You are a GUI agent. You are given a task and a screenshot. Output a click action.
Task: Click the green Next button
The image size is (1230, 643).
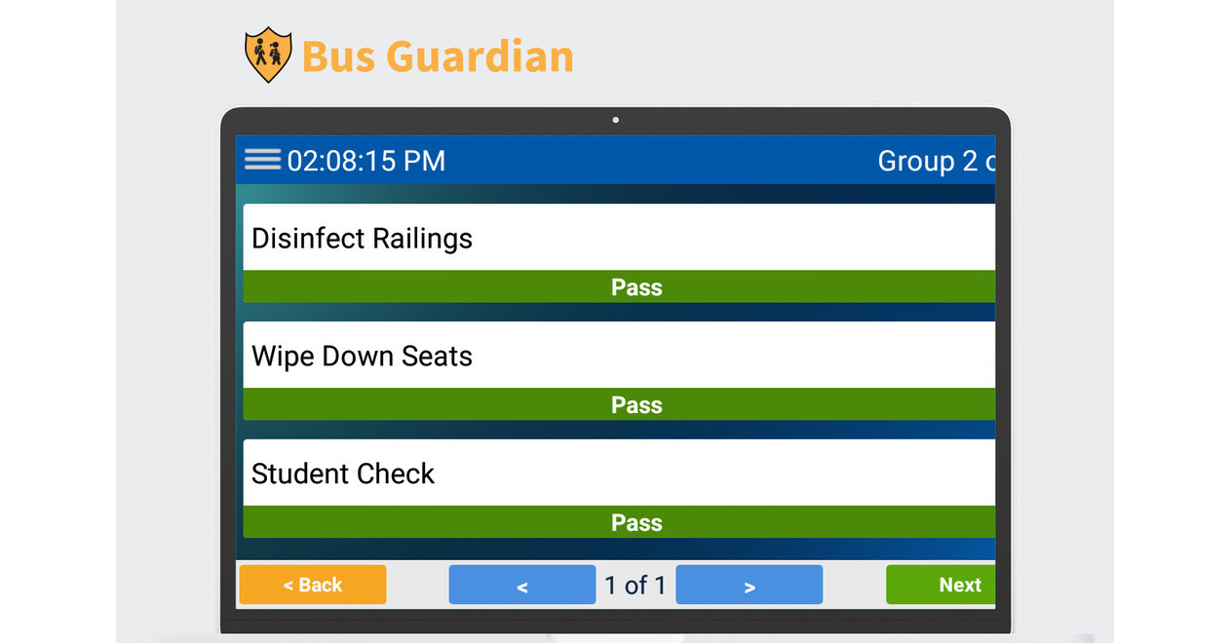tap(957, 585)
